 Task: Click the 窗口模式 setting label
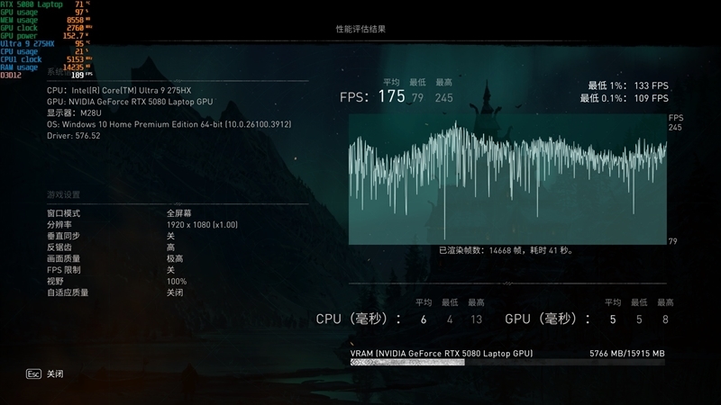[63, 213]
